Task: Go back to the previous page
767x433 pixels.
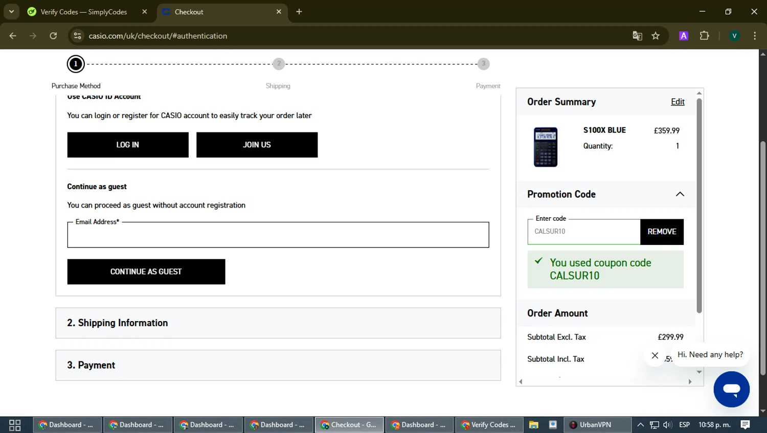Action: pos(13,36)
